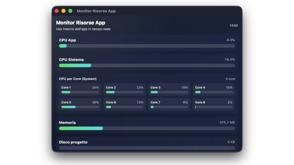
Task: Click the Disco progetto usage bar
Action: tap(147, 148)
